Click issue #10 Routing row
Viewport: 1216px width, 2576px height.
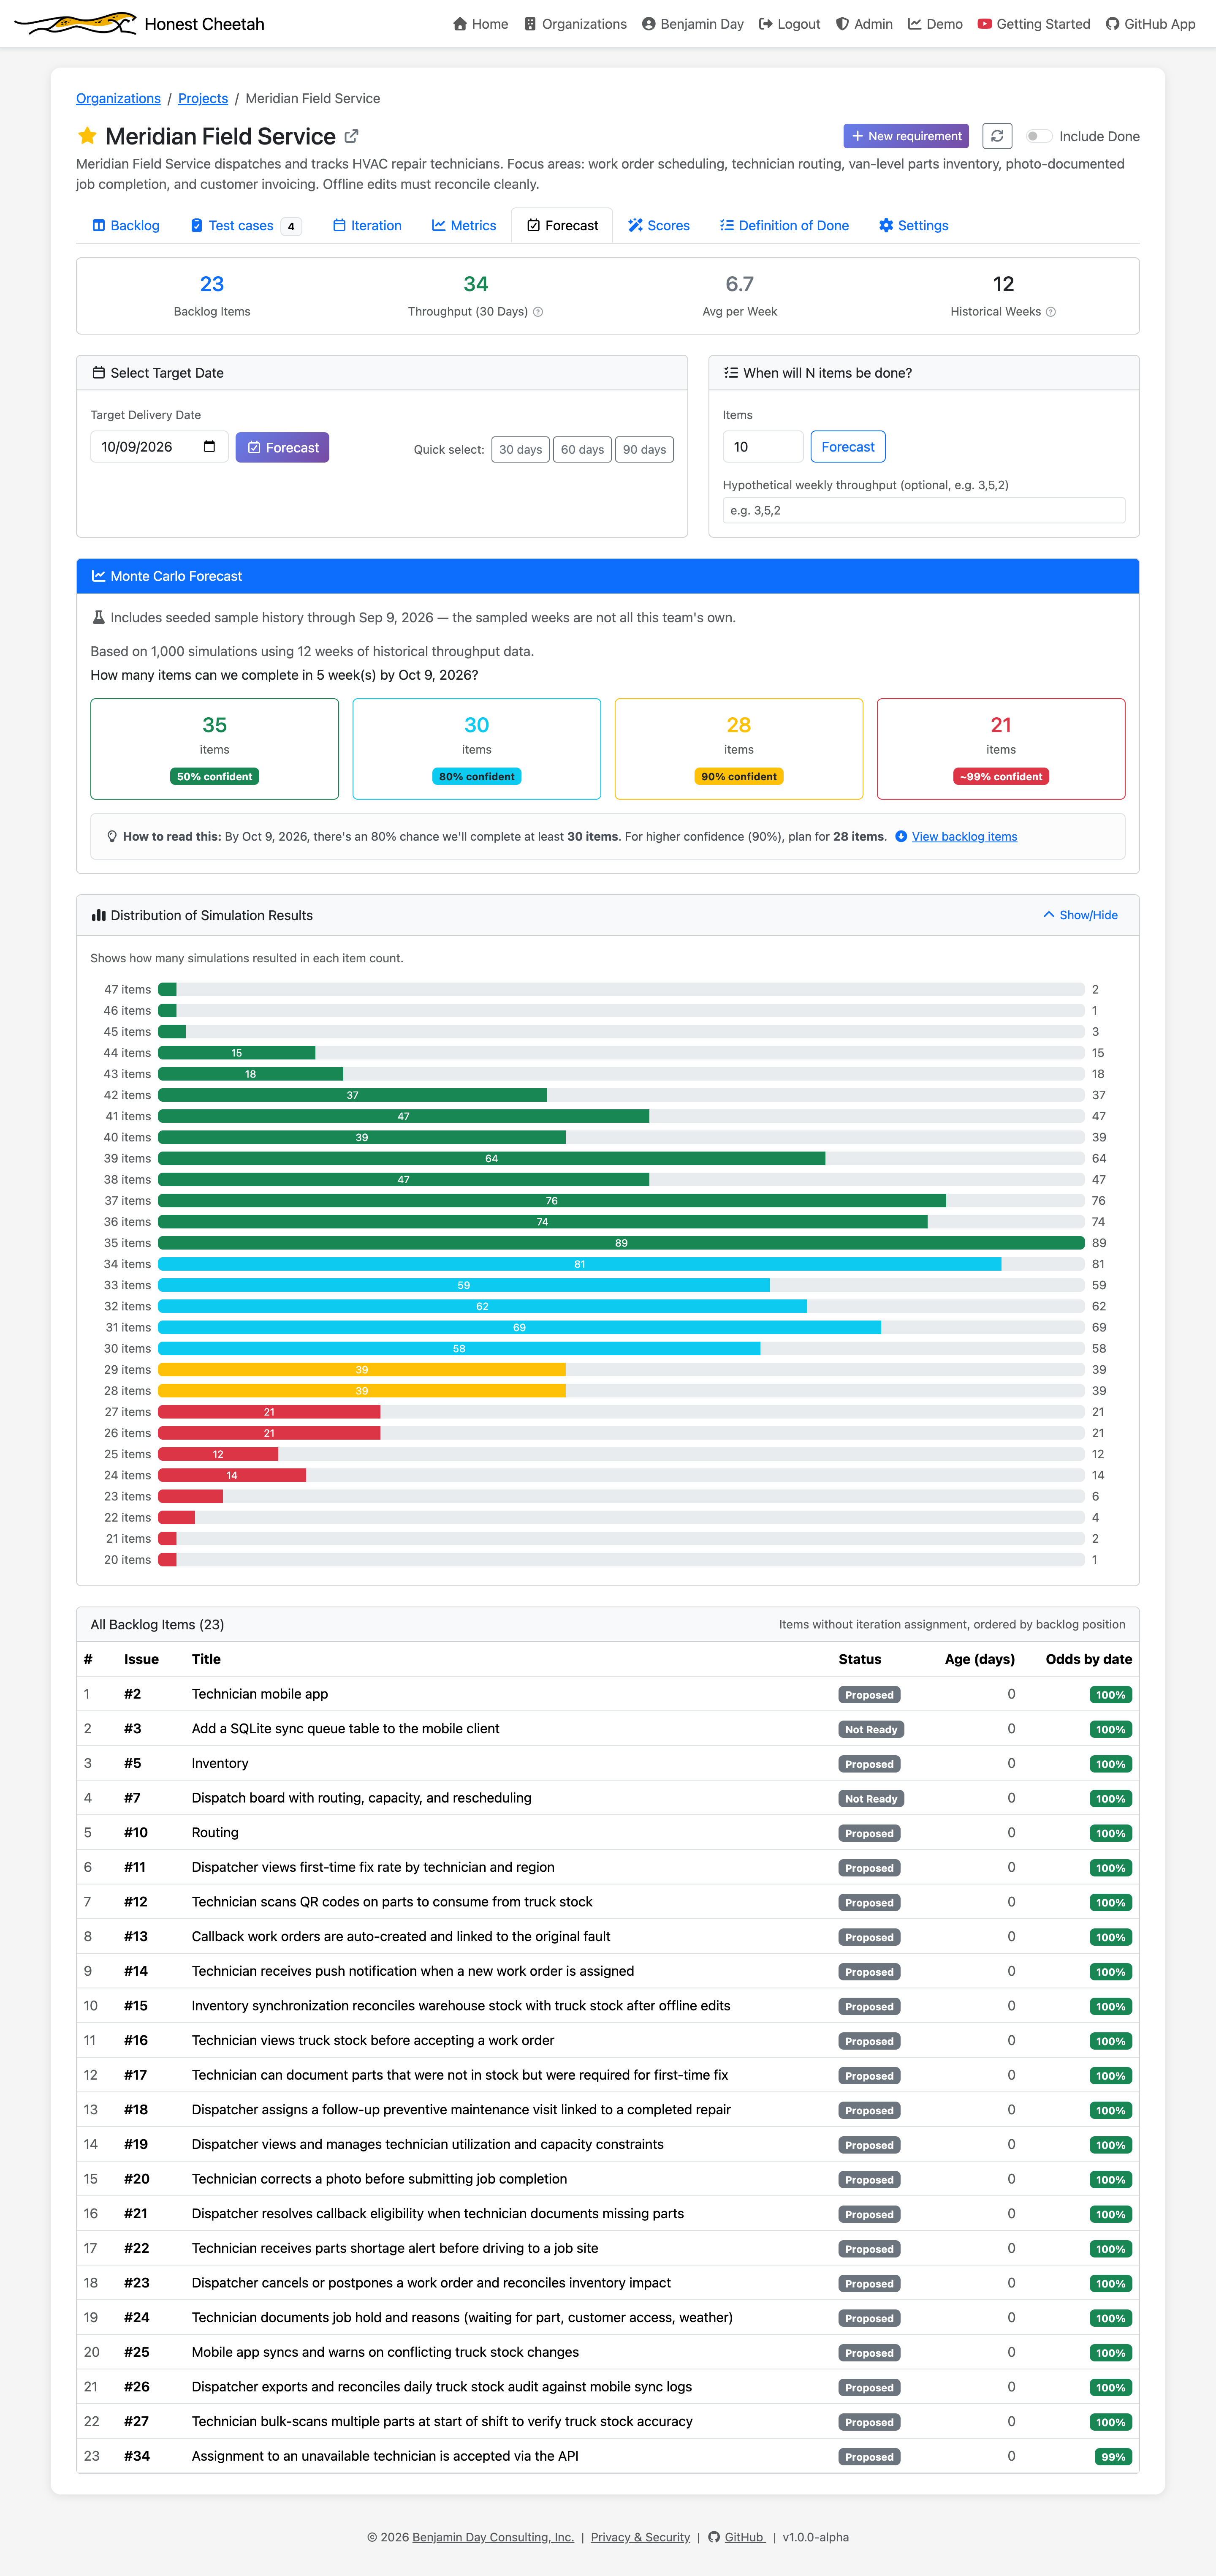608,1833
